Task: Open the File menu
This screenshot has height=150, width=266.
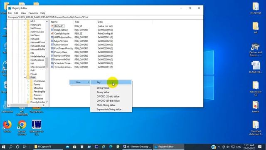Action: [10, 13]
